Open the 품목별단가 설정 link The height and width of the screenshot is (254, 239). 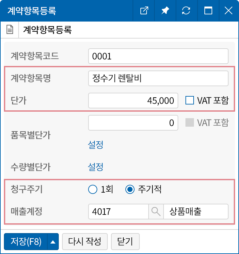[96, 145]
